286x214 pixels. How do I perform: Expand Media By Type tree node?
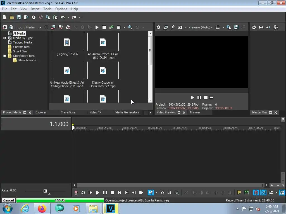point(4,38)
